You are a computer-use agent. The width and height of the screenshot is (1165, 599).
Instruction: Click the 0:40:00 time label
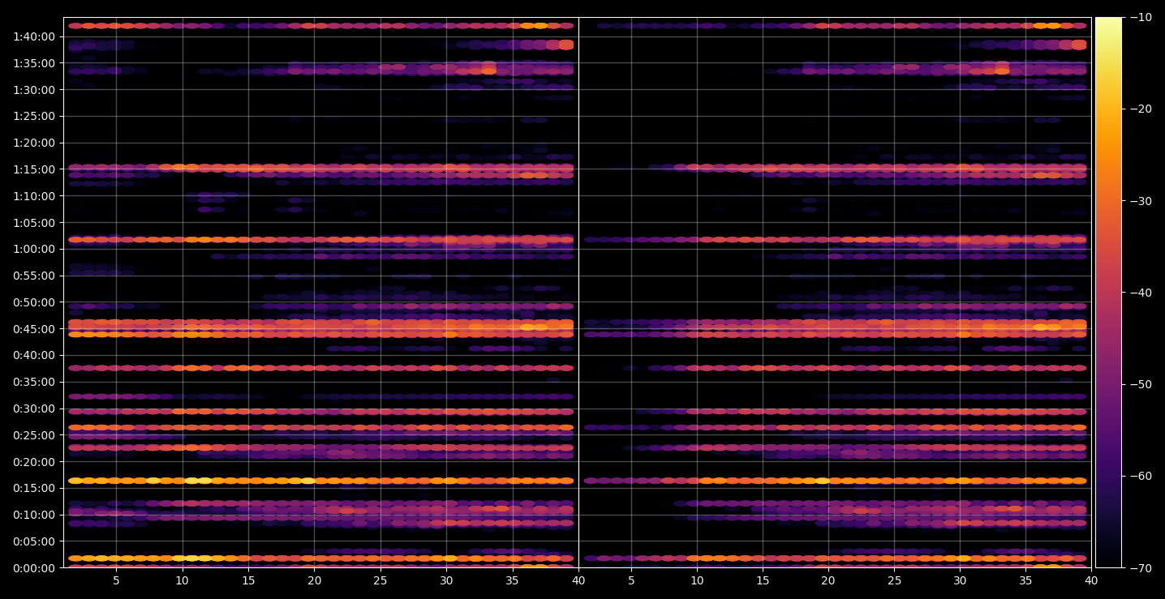34,355
